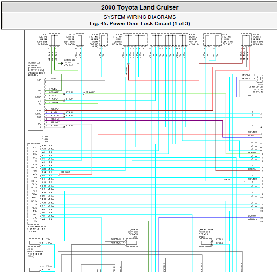Image resolution: width=277 pixels, height=272 pixels.
Task: Click the J/C 1 dashed connector box
Action: click(132, 243)
